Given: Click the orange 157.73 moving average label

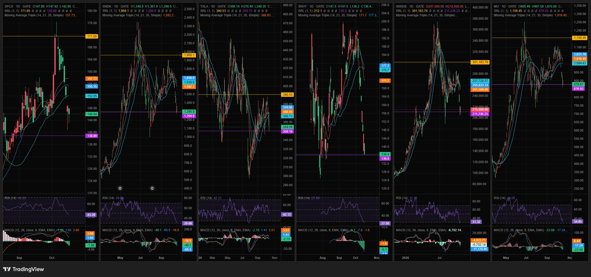Looking at the screenshot, I should click(x=92, y=79).
